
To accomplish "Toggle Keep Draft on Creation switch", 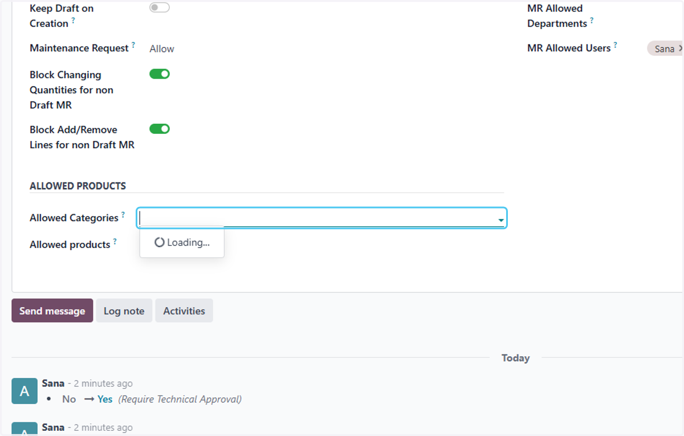I will pyautogui.click(x=160, y=8).
